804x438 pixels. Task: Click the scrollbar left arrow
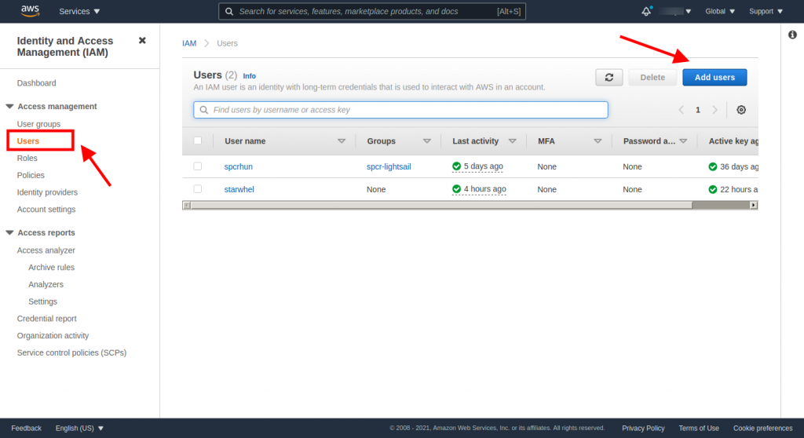click(187, 205)
